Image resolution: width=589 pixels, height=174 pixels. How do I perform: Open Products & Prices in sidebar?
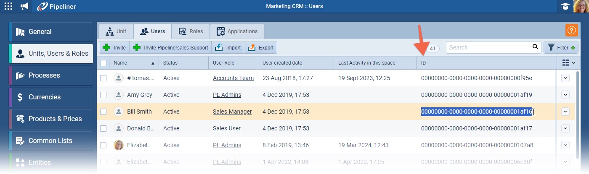pos(51,119)
